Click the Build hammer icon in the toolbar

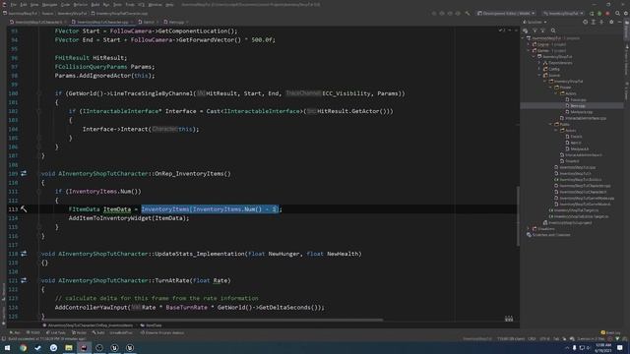click(x=468, y=13)
